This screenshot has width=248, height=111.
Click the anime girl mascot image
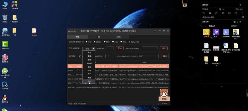(164, 93)
